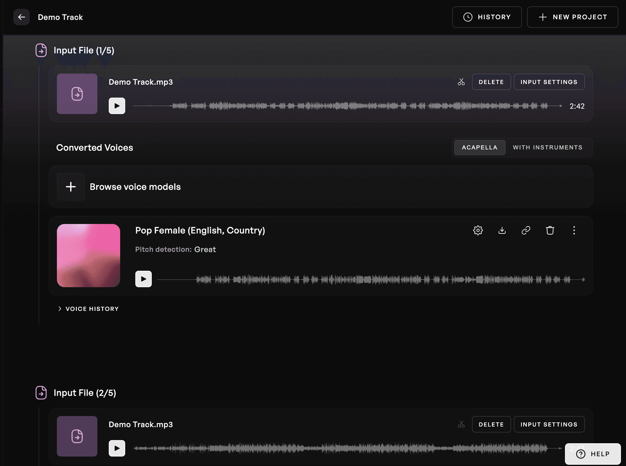Image resolution: width=626 pixels, height=466 pixels.
Task: Seek in the first input file waveform
Action: 347,106
